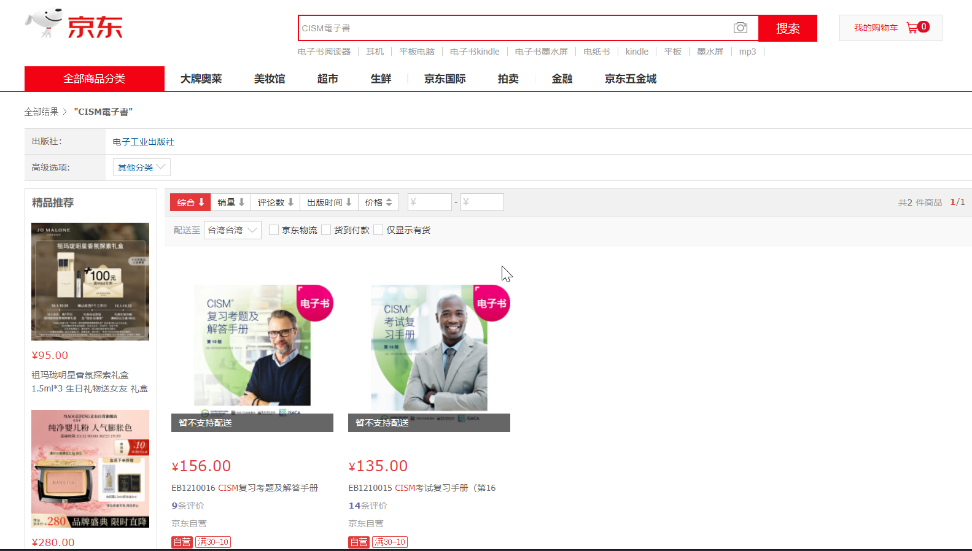This screenshot has width=972, height=551.
Task: Enable the 货到付款 checkbox
Action: click(x=326, y=230)
